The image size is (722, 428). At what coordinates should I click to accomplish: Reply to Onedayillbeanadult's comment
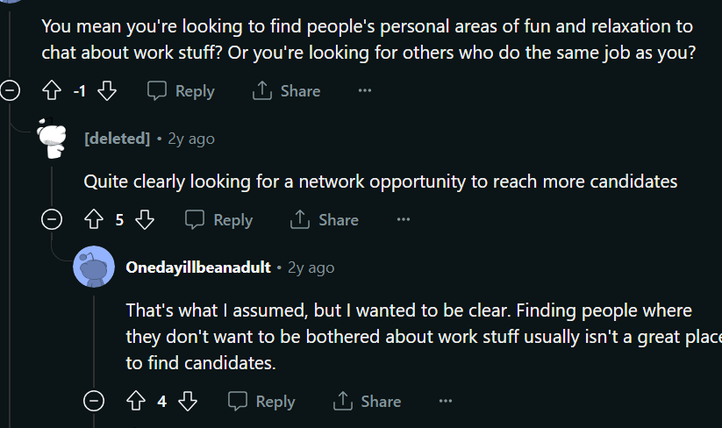click(x=261, y=401)
